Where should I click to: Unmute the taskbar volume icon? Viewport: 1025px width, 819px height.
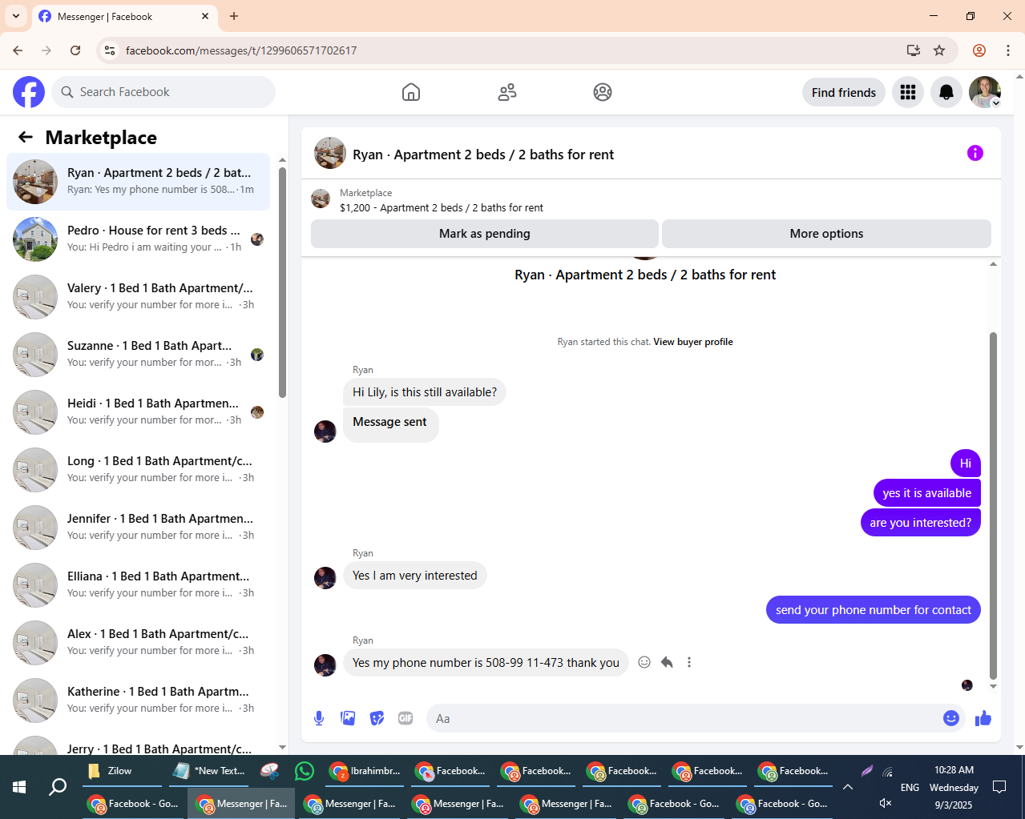tap(886, 803)
